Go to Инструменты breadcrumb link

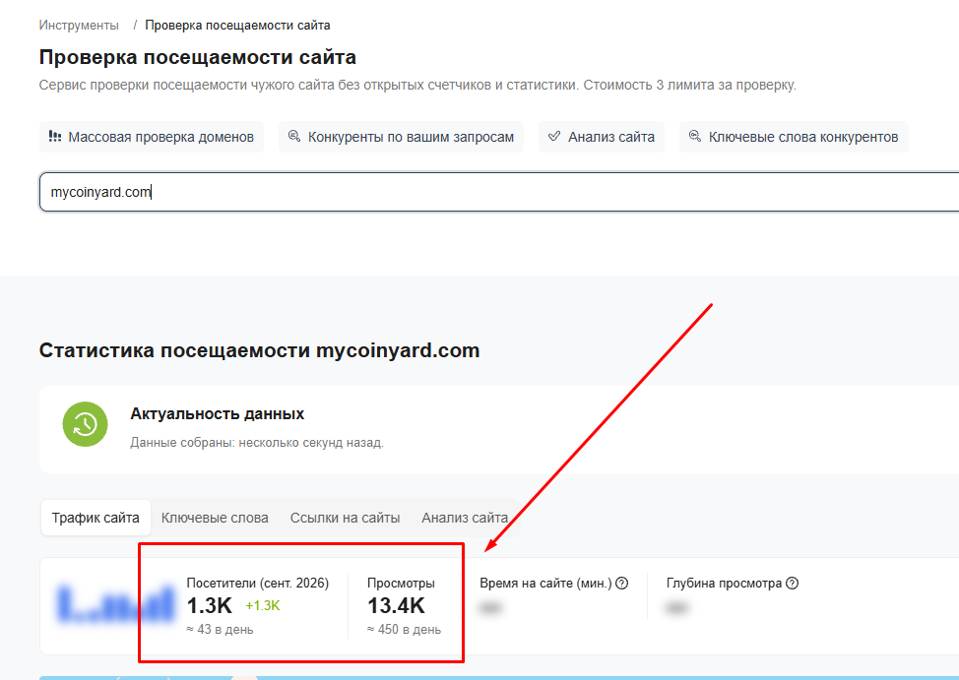[x=79, y=25]
